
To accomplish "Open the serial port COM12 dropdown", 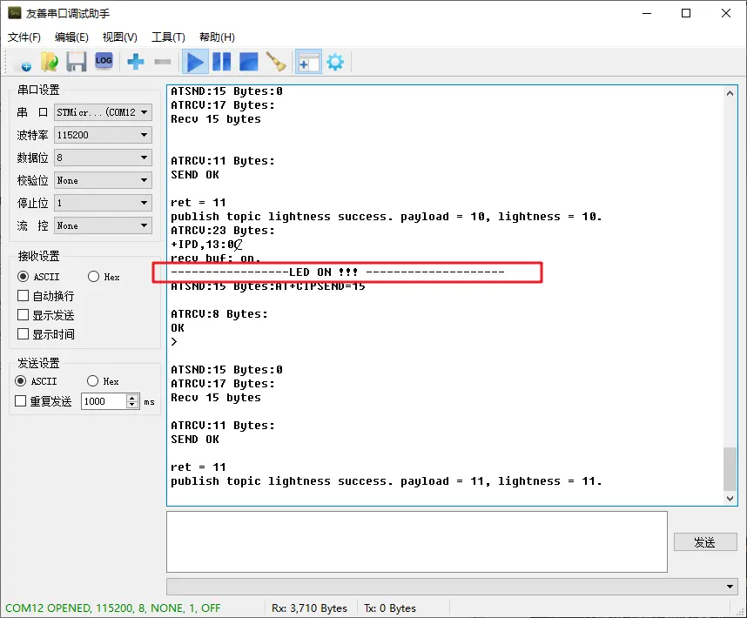I will (104, 112).
